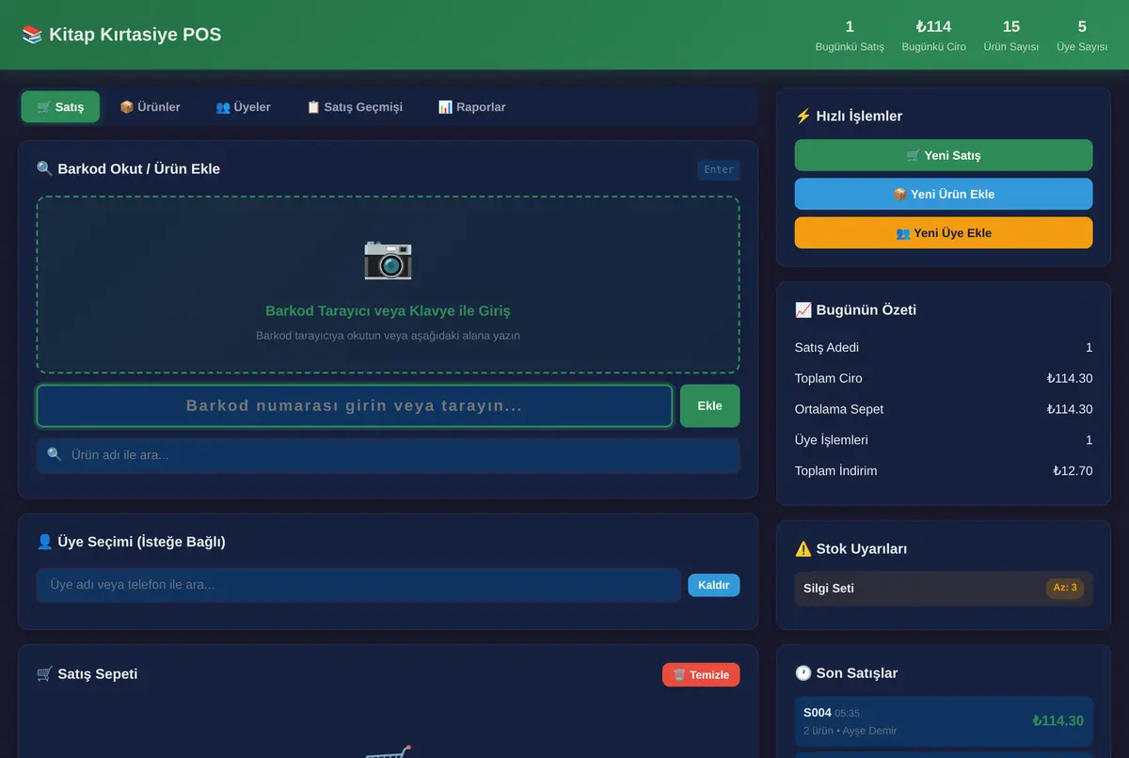1129x758 pixels.
Task: Click Yeni Ürün Ekle button
Action: pos(944,195)
